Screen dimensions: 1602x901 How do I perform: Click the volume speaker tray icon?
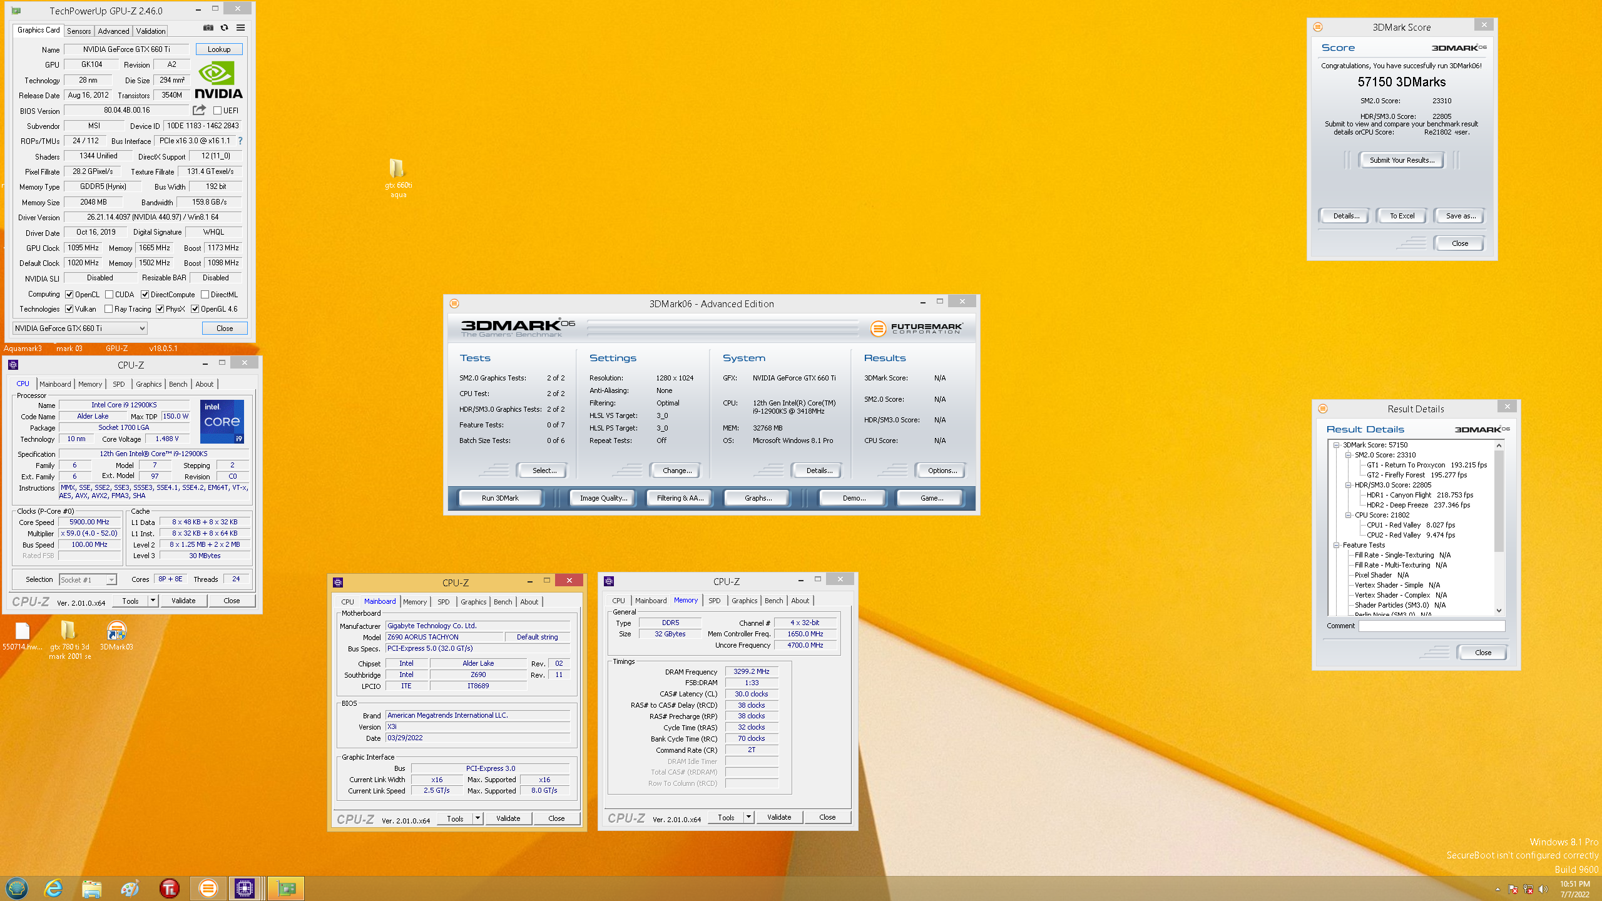coord(1543,889)
